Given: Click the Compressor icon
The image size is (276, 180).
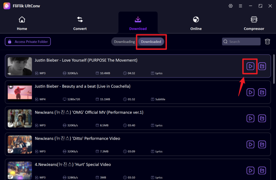Looking at the screenshot, I should (254, 20).
